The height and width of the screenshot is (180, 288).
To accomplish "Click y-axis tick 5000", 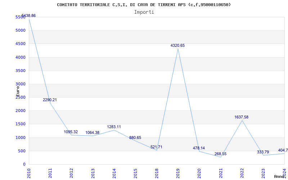I will tap(21, 30).
